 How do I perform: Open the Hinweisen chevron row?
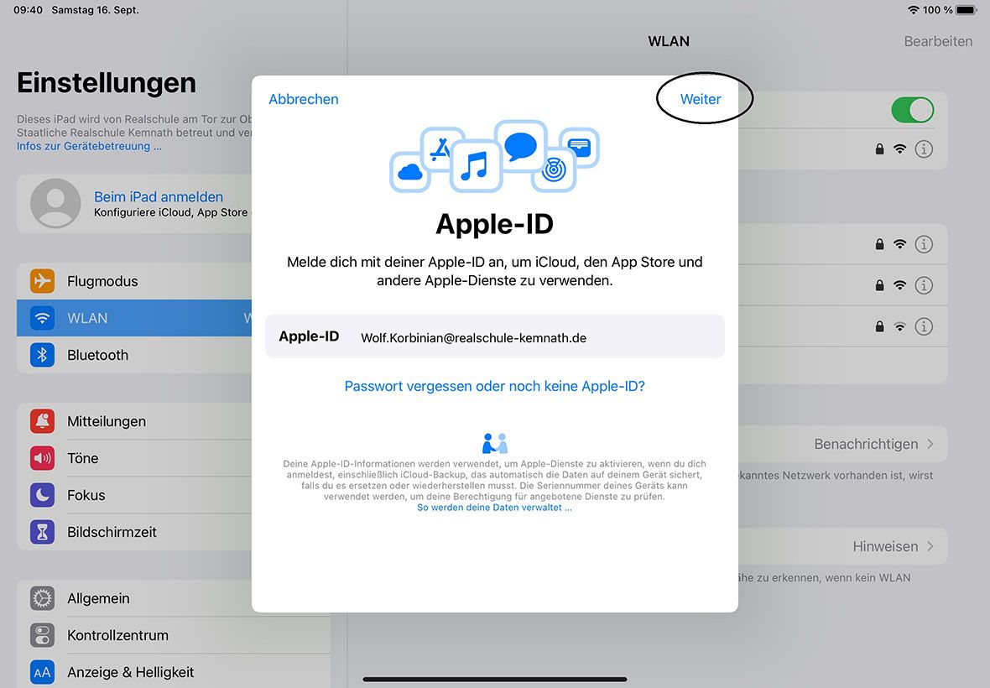843,546
